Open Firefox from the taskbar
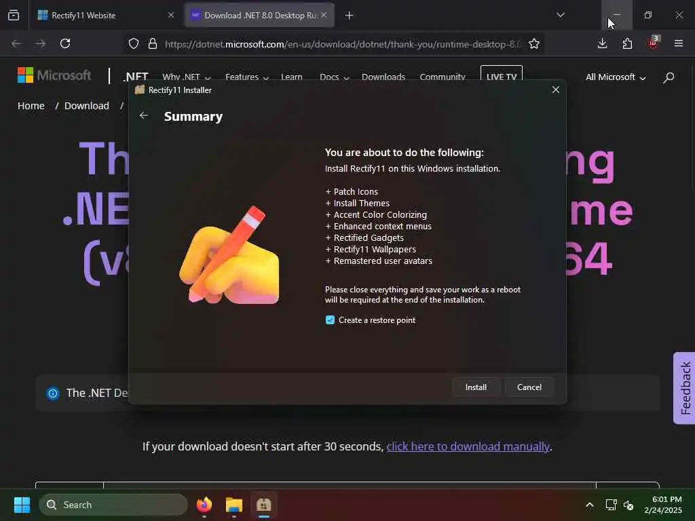Viewport: 695px width, 521px height. click(x=204, y=505)
